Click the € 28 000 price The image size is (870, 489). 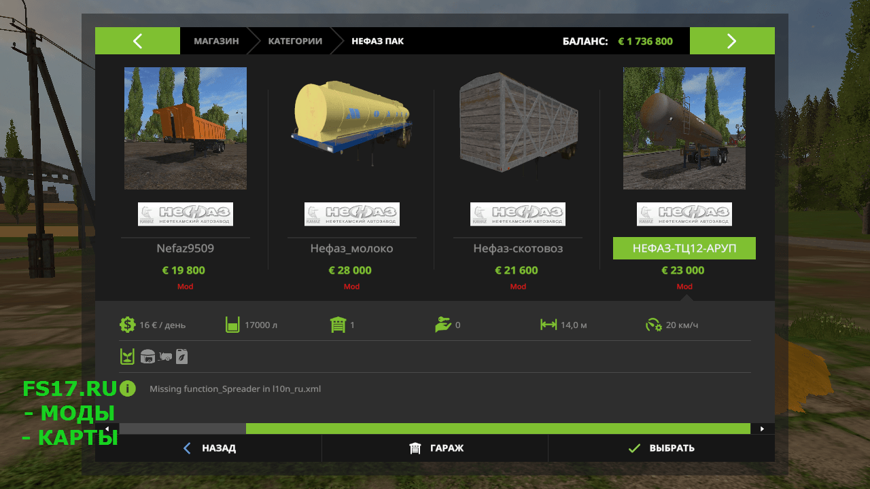[351, 270]
